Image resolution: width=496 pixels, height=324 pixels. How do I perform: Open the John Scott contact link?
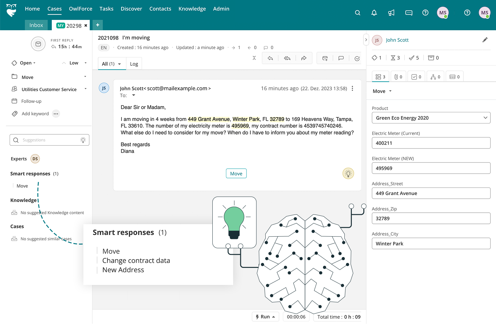pyautogui.click(x=397, y=40)
